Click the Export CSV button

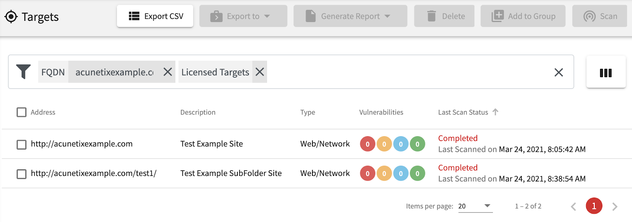click(x=155, y=16)
